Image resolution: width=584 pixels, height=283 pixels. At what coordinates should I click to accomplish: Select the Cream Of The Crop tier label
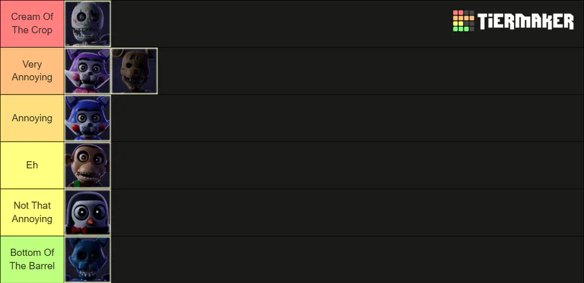(x=32, y=23)
